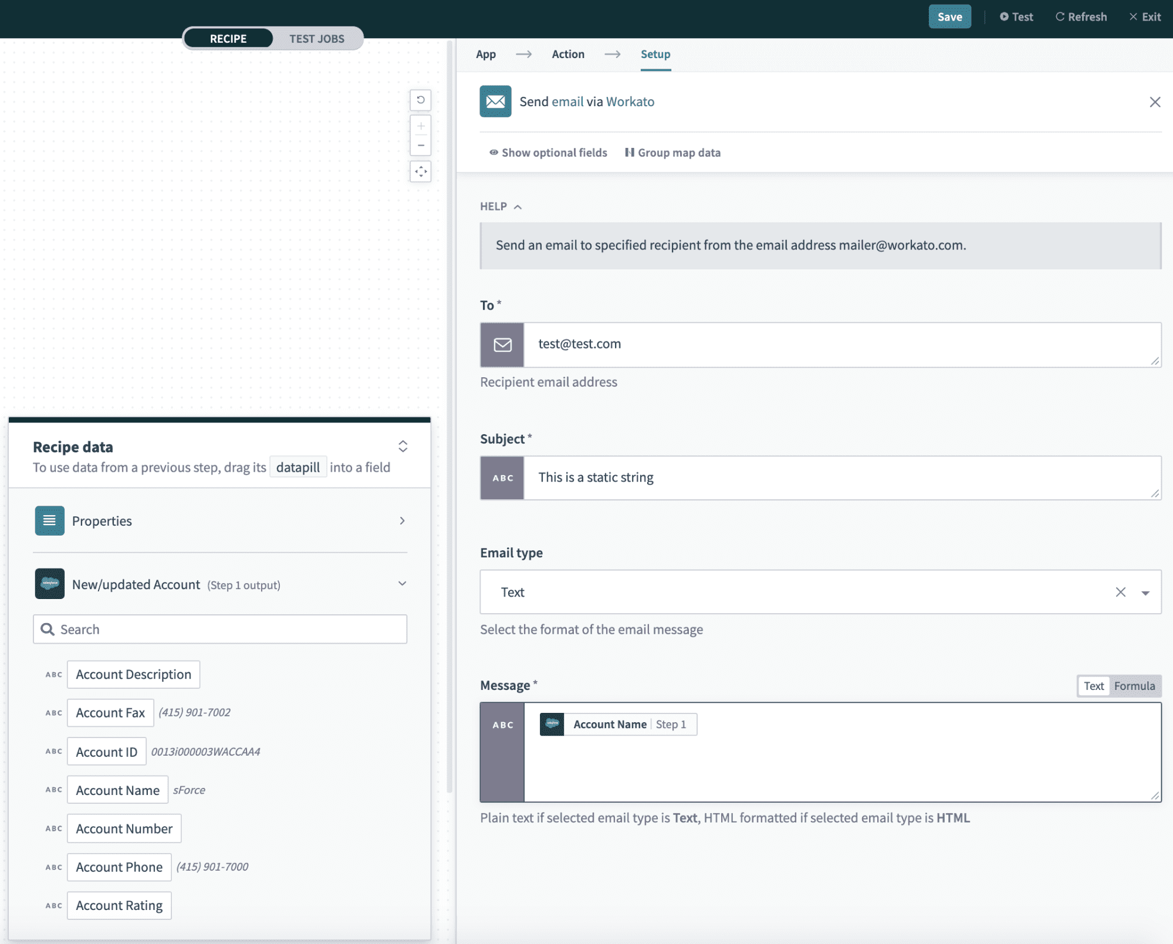Switch to TEST JOBS tab
Image resolution: width=1173 pixels, height=944 pixels.
pos(317,39)
